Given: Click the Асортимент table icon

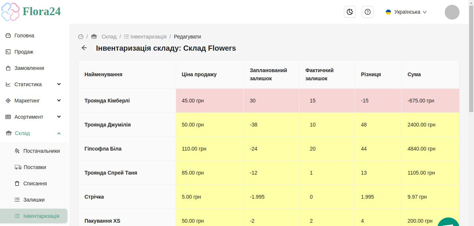Looking at the screenshot, I should pyautogui.click(x=8, y=117).
